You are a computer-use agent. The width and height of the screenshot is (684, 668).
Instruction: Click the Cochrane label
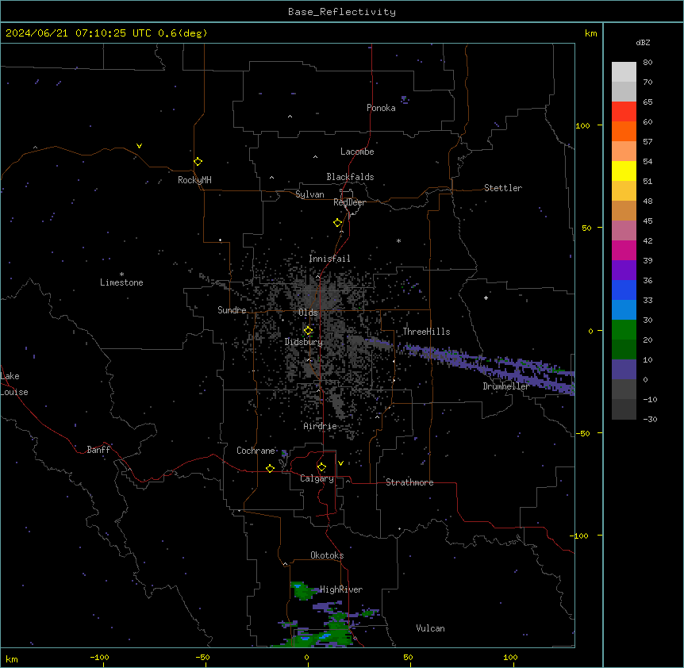pyautogui.click(x=256, y=451)
